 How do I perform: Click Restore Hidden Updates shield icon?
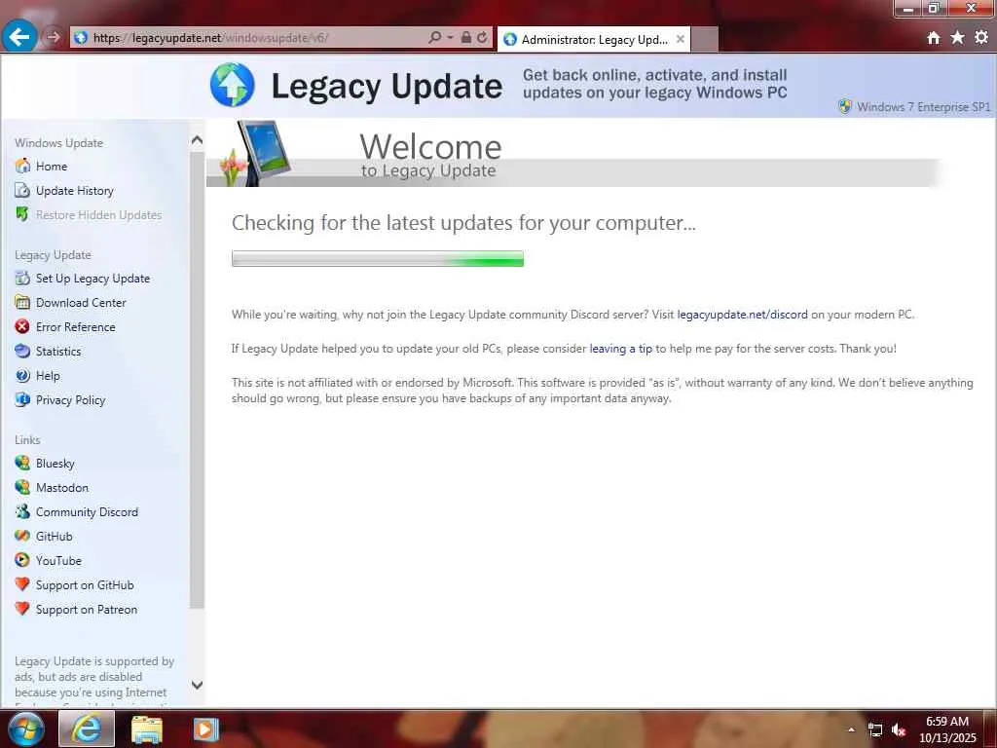click(22, 214)
